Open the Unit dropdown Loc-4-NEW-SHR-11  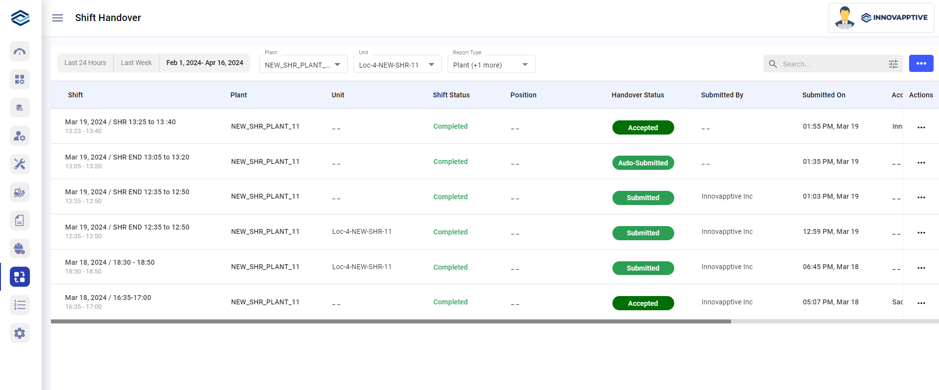point(397,65)
